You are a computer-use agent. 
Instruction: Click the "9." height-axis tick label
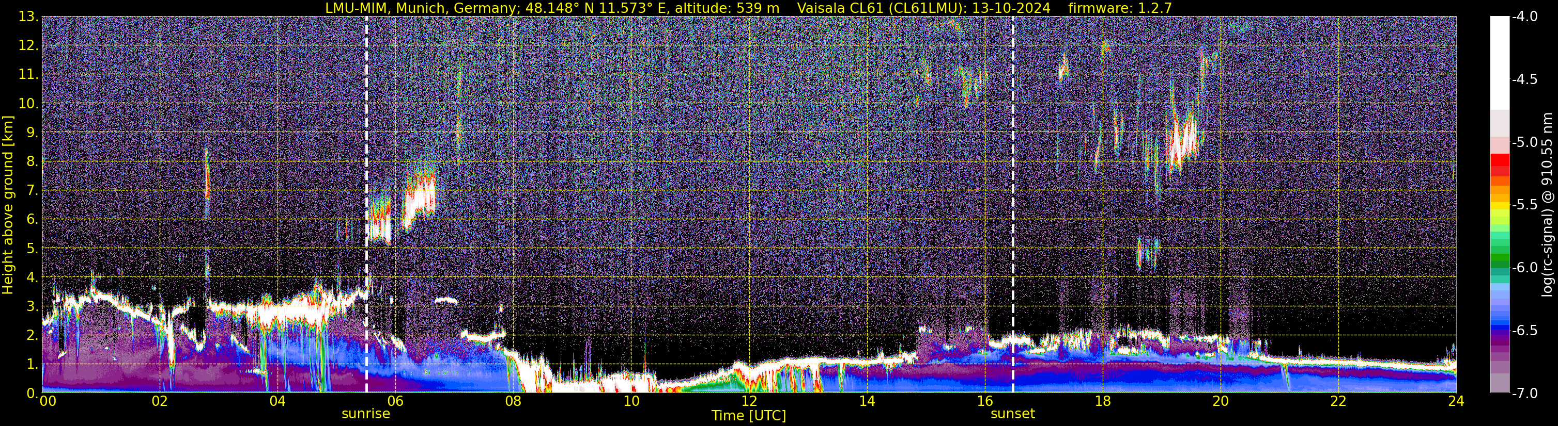pyautogui.click(x=32, y=132)
